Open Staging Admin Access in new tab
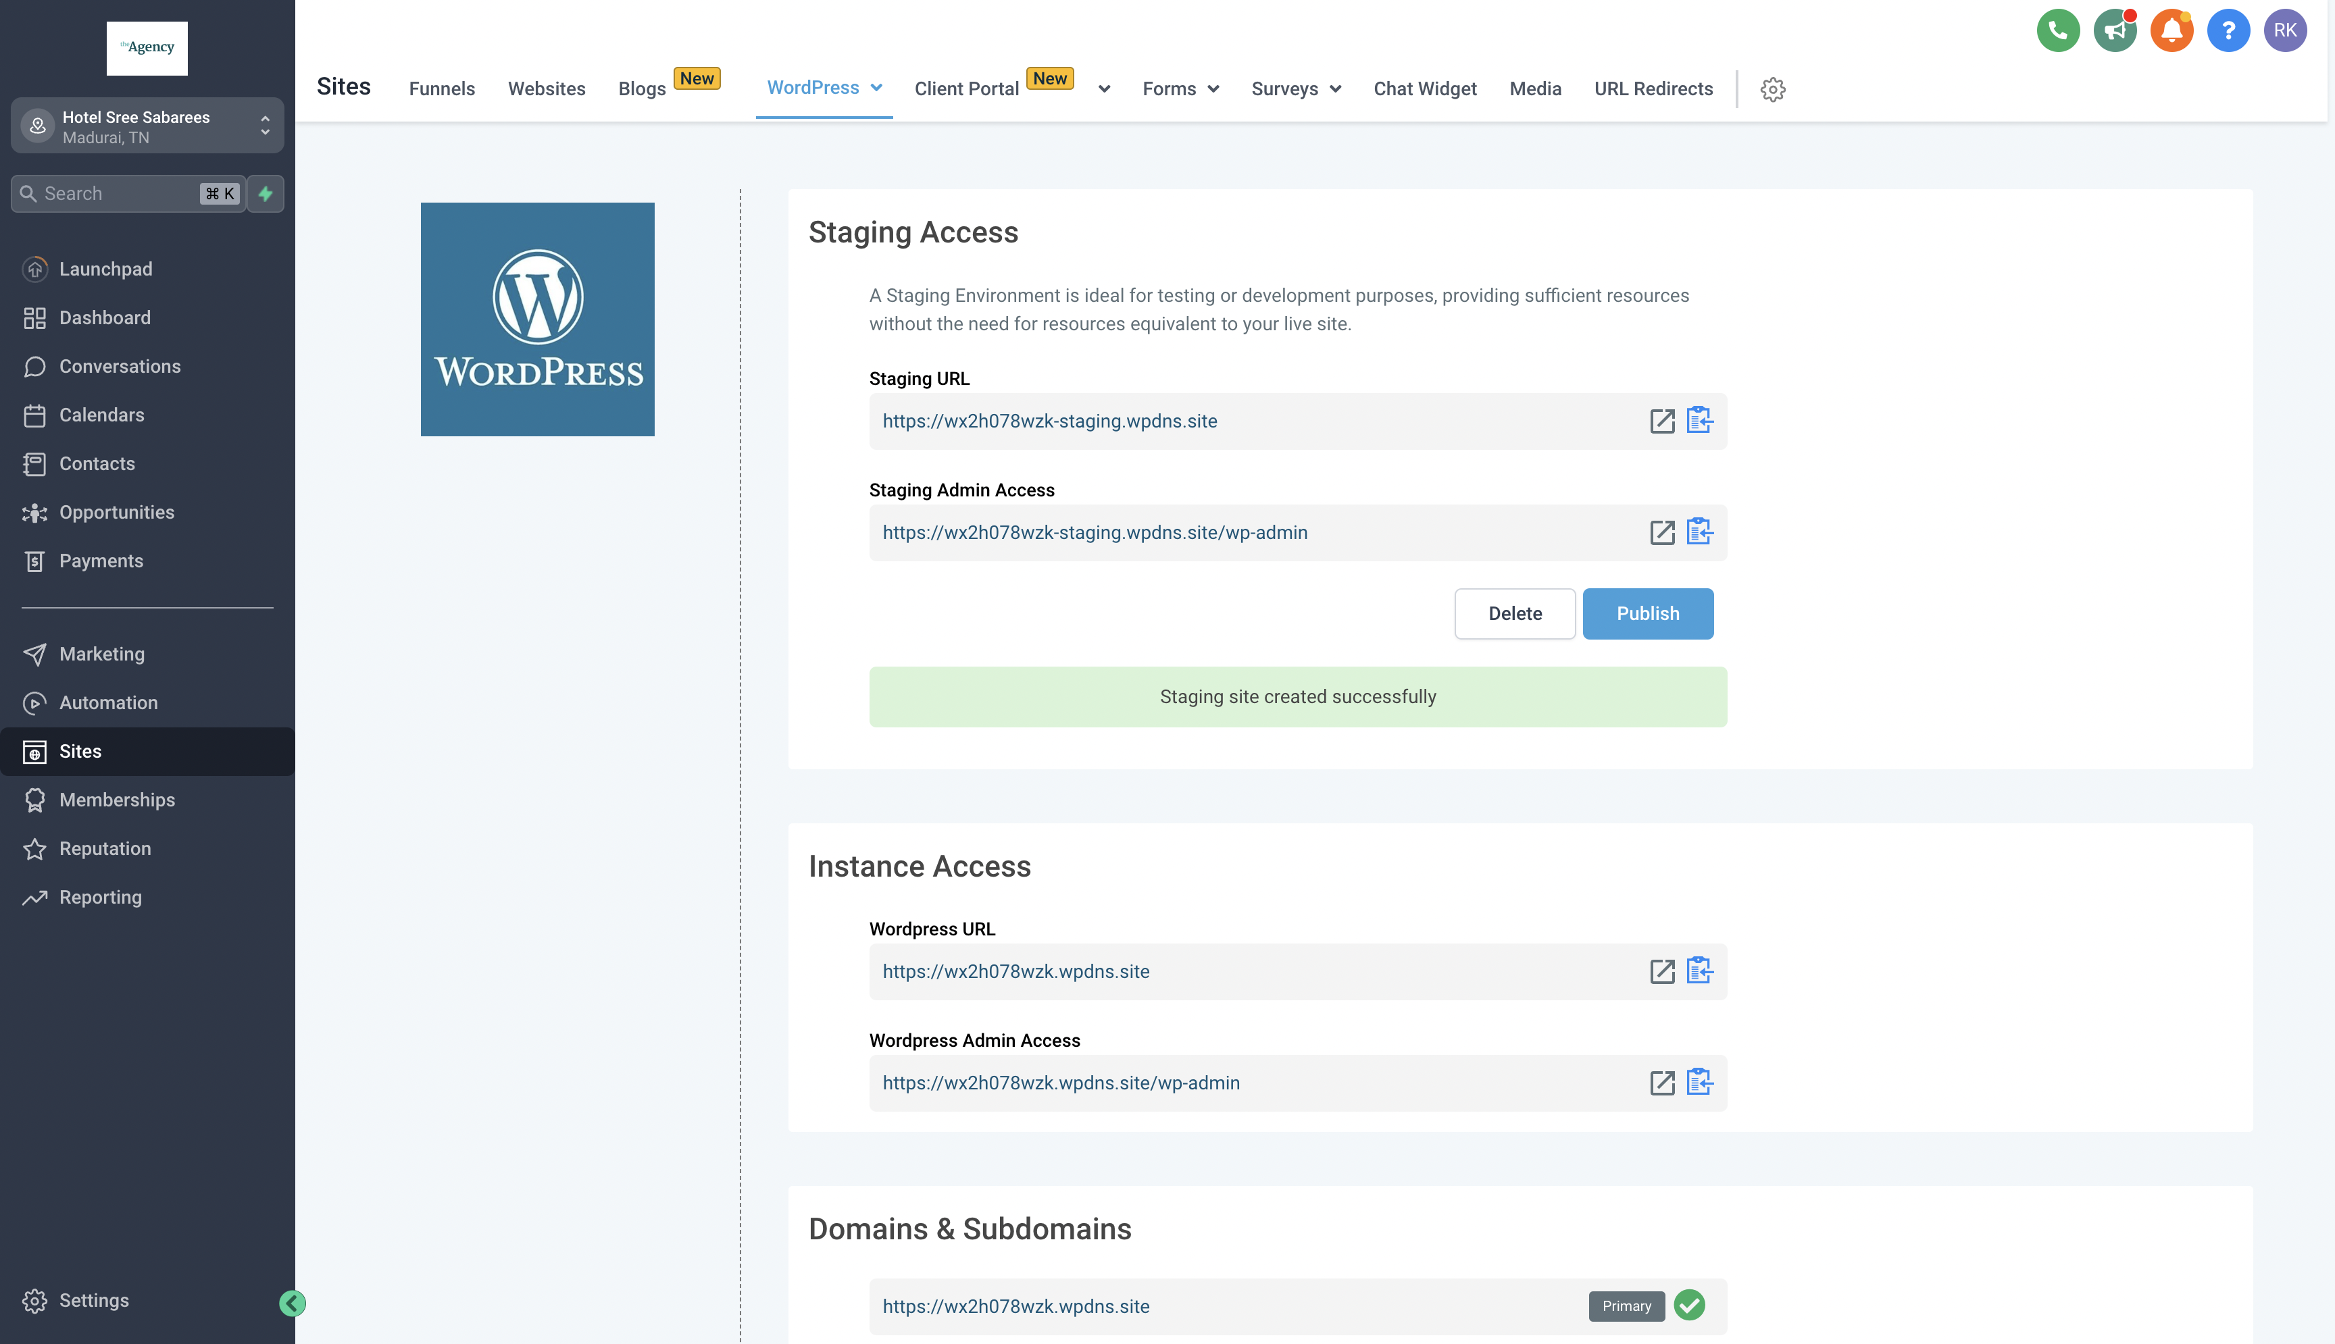Image resolution: width=2335 pixels, height=1344 pixels. [x=1662, y=533]
